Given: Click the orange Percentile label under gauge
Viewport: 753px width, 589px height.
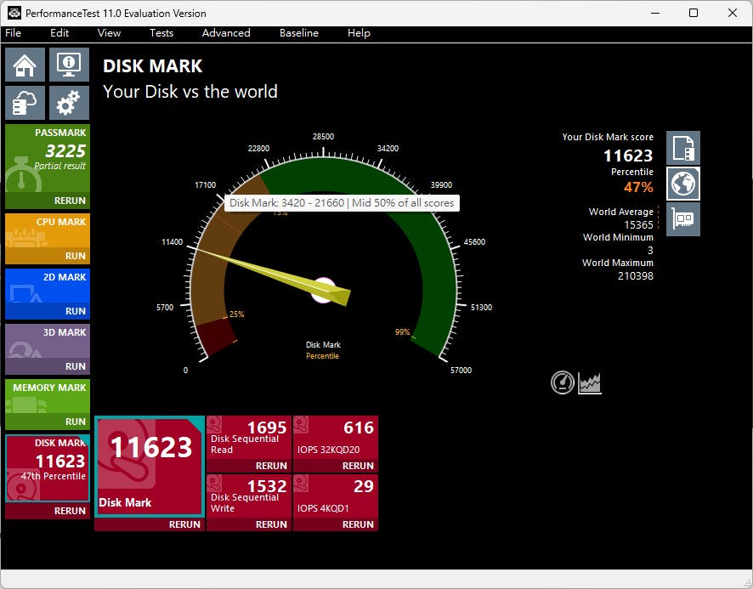Looking at the screenshot, I should [322, 356].
